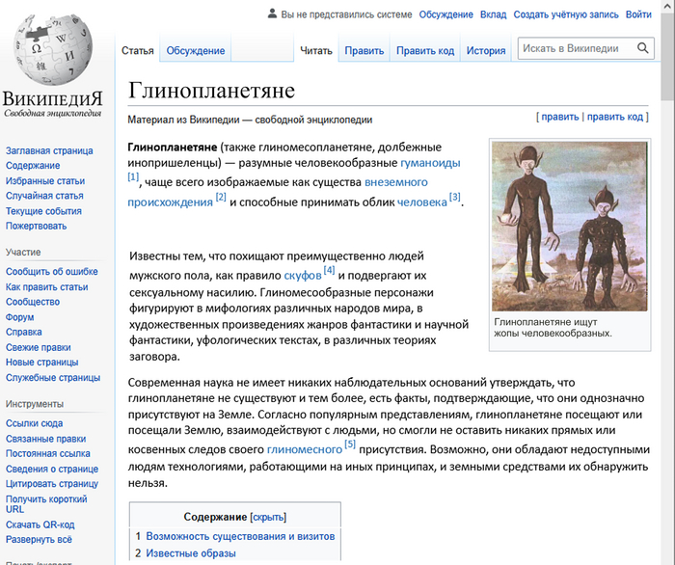Click the 'Пожертвовать' link
Image resolution: width=675 pixels, height=565 pixels.
[37, 226]
